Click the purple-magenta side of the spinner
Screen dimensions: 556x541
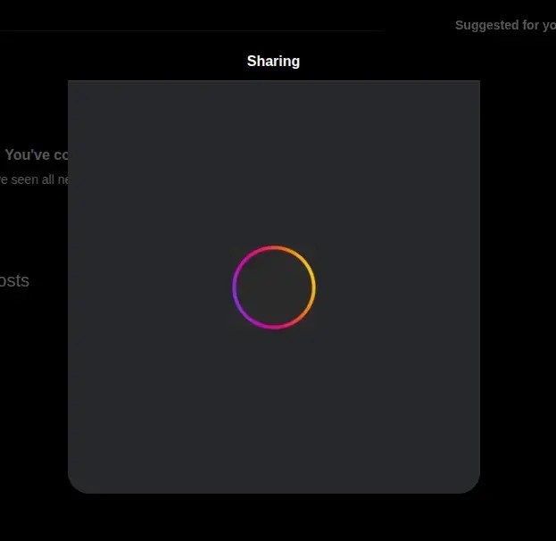(235, 287)
